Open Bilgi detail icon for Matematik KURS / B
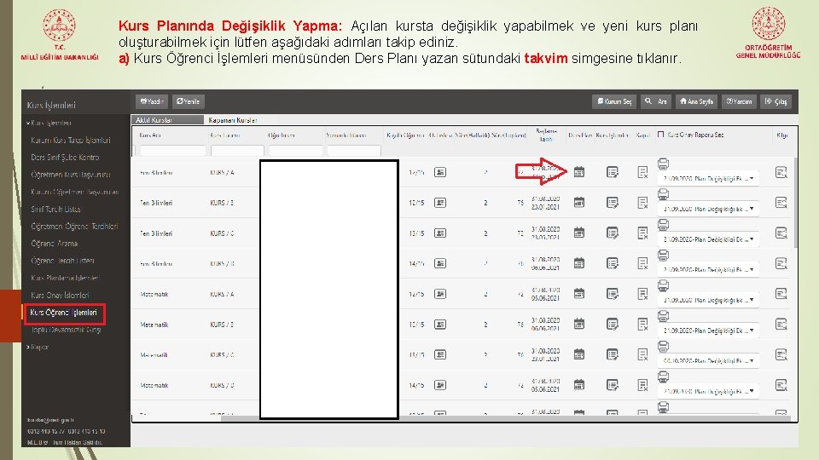The image size is (819, 460). tap(781, 325)
